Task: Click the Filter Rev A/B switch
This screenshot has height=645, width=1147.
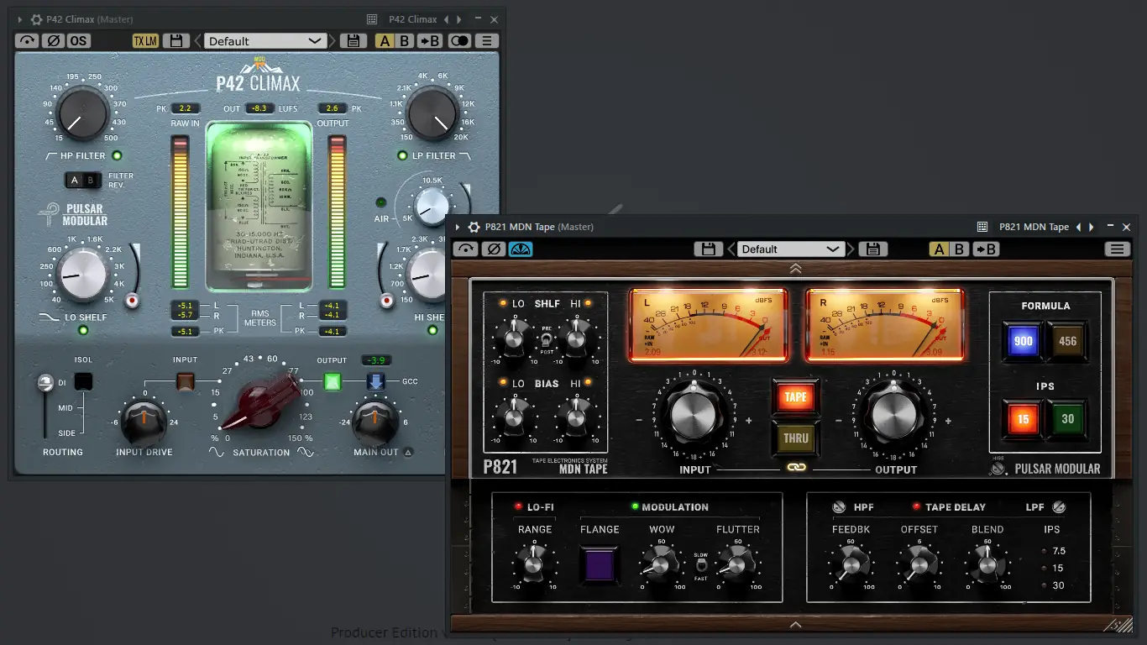Action: point(84,180)
